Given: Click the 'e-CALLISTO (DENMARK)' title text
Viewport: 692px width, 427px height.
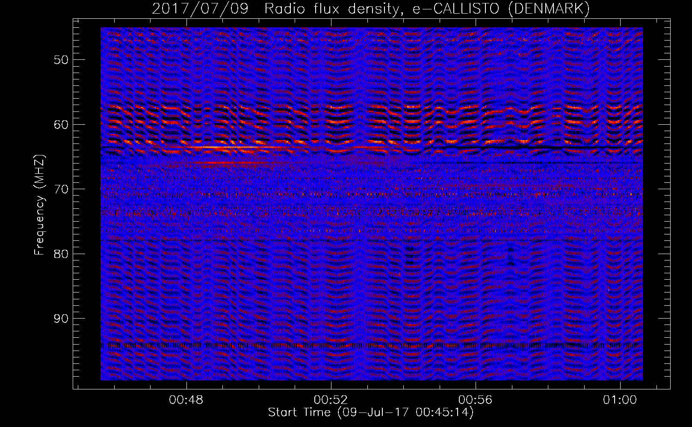Looking at the screenshot, I should tap(501, 9).
